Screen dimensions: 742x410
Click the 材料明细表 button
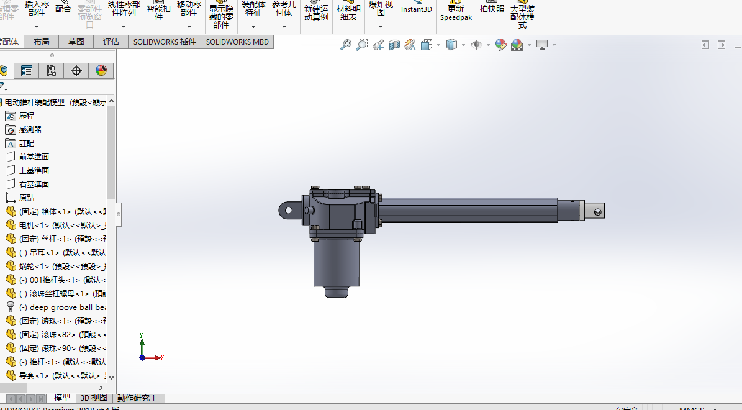pos(348,12)
